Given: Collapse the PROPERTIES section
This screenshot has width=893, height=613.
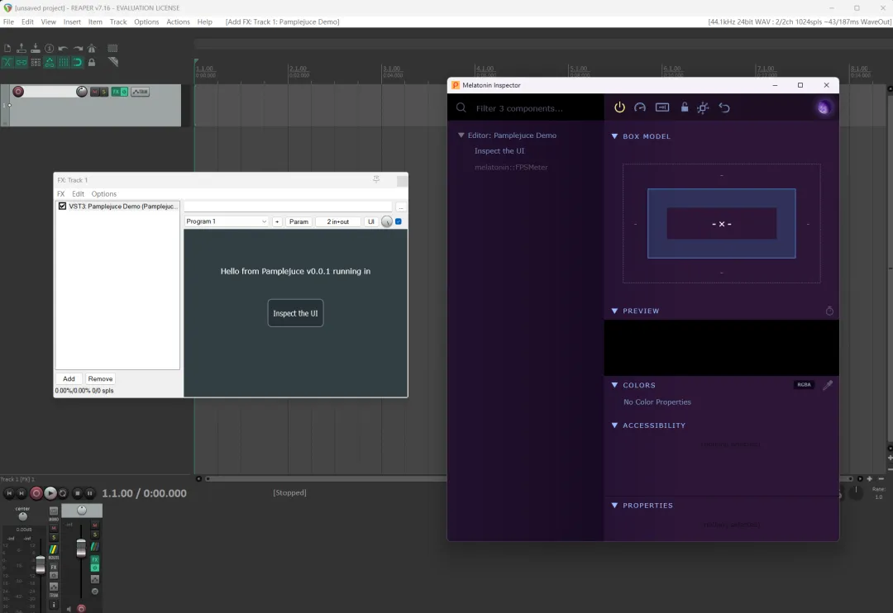Looking at the screenshot, I should 614,506.
